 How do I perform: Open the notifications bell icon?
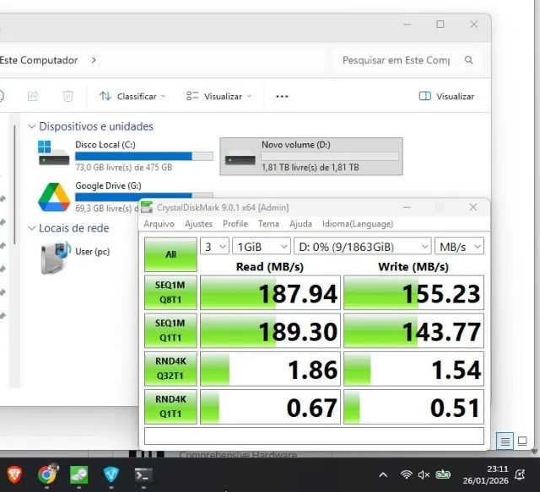click(520, 475)
